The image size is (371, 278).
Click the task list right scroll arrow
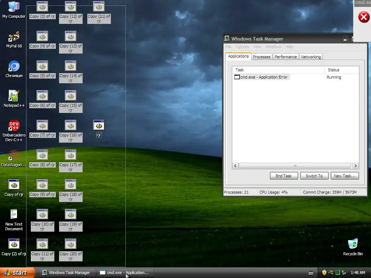(355, 166)
